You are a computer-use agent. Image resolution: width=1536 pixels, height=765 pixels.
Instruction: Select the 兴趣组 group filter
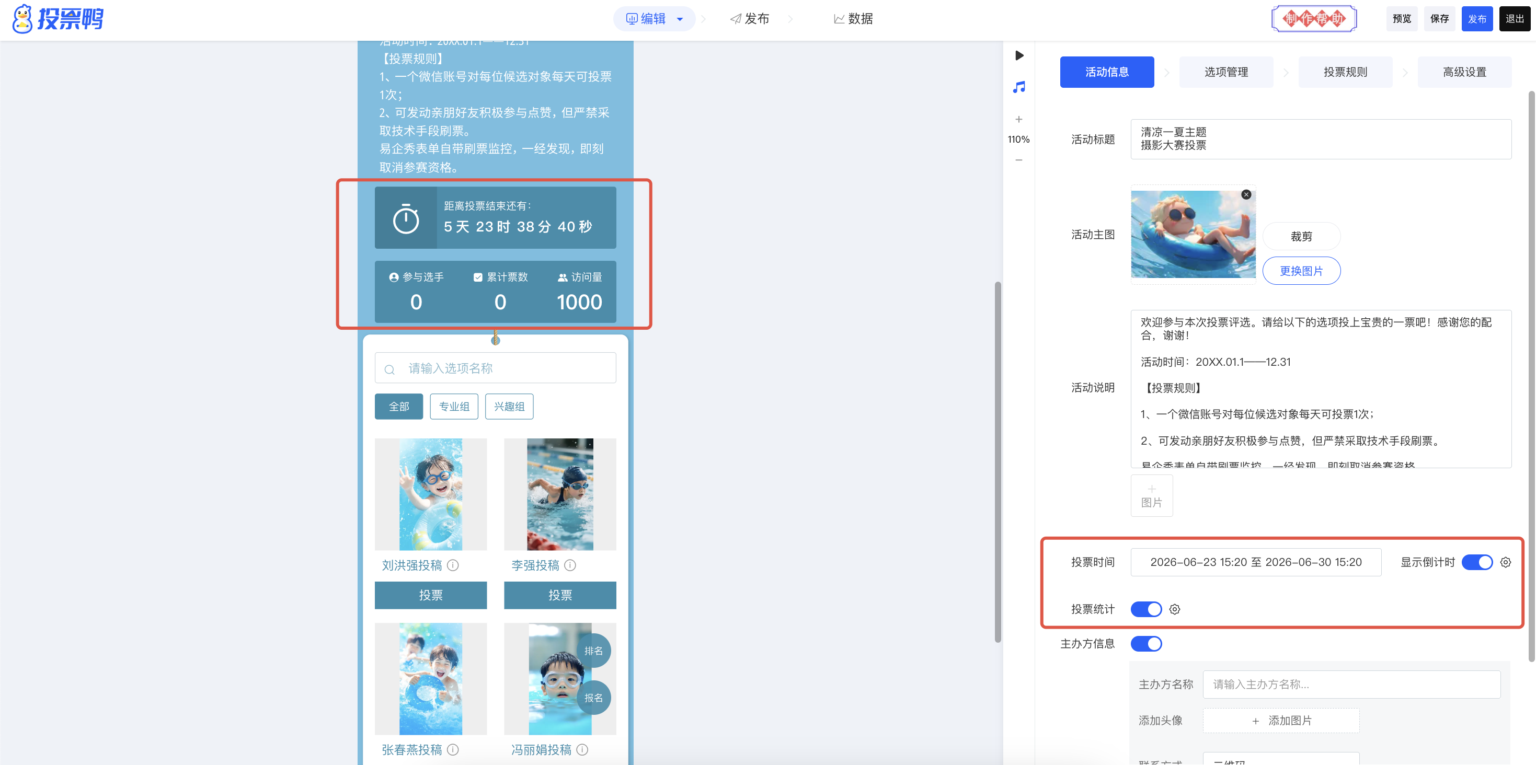coord(509,407)
